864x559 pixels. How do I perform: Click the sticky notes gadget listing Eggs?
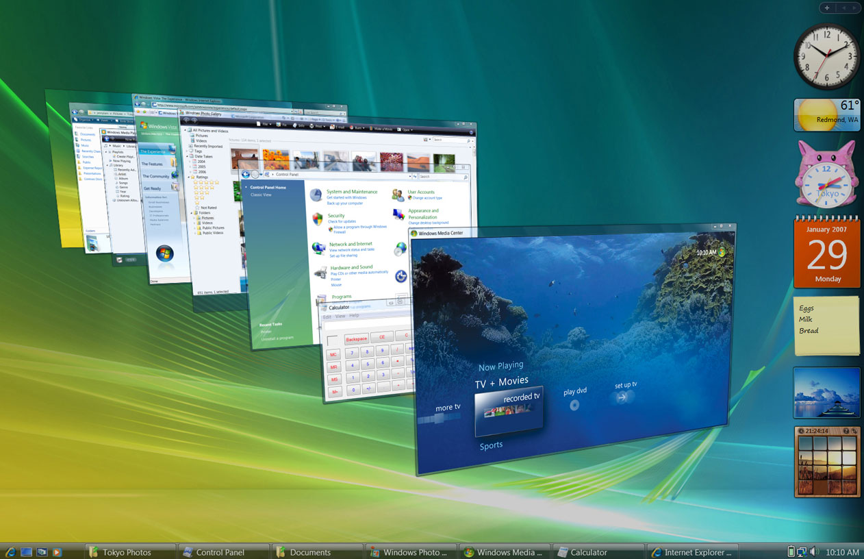tap(826, 326)
